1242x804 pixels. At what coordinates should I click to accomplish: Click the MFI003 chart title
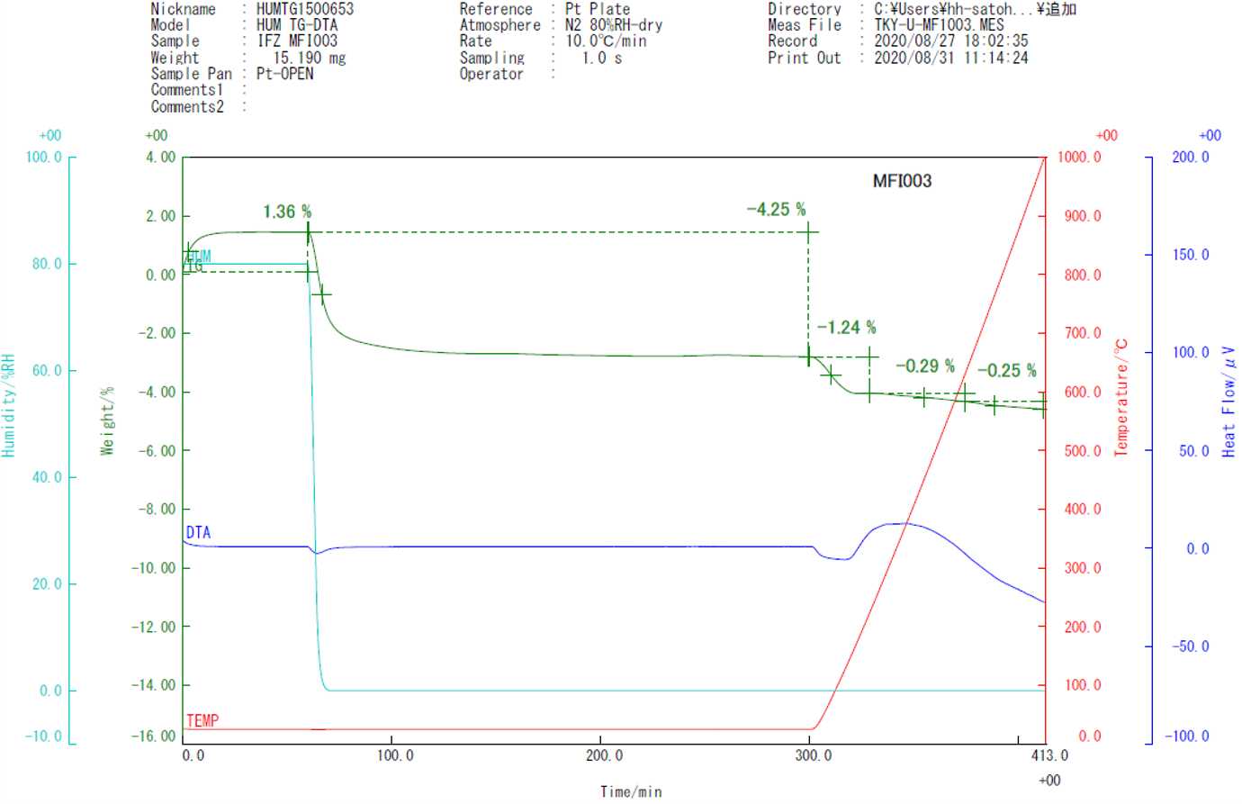point(902,181)
